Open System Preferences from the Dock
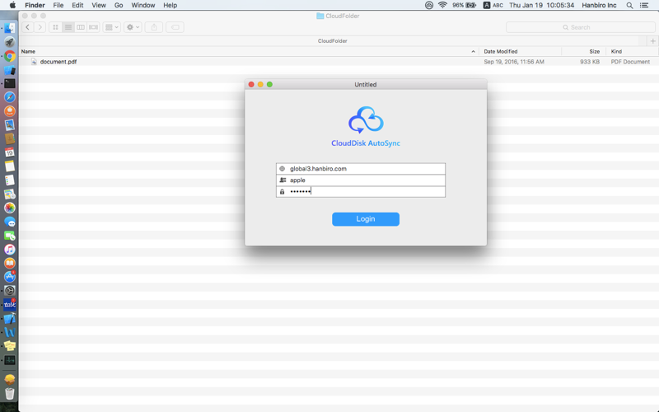659x412 pixels. (10, 291)
